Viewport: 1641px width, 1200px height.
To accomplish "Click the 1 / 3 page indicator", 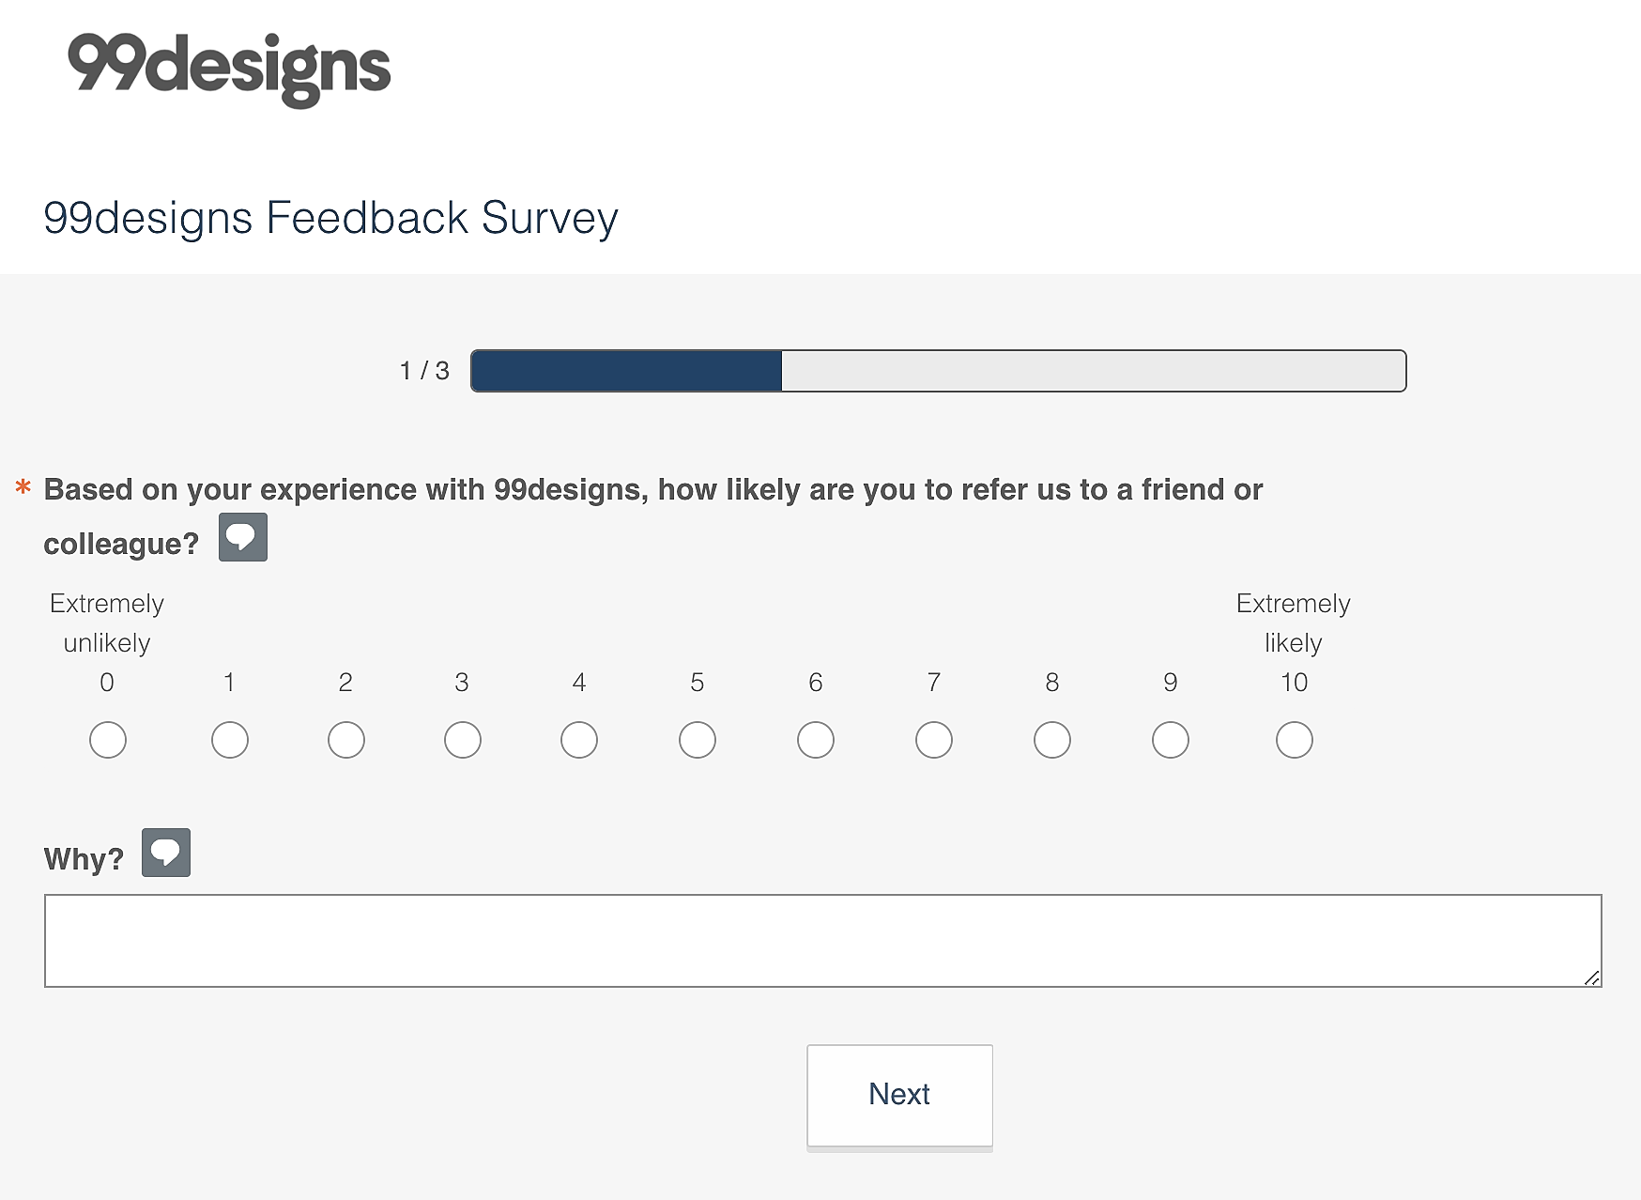I will pyautogui.click(x=424, y=371).
